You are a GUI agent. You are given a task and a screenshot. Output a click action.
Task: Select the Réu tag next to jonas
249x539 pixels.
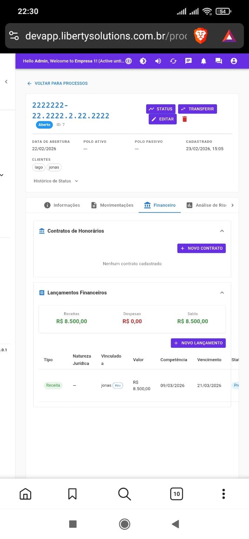click(117, 385)
